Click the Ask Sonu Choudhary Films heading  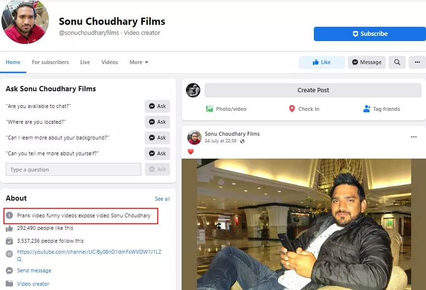click(x=51, y=89)
